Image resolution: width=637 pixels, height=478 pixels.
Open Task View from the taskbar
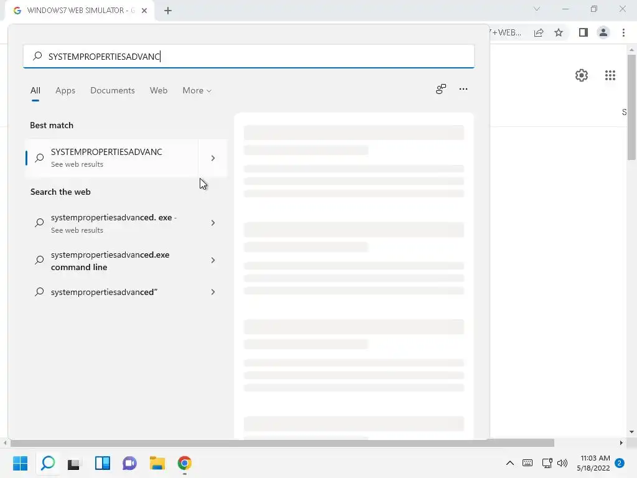tap(74, 463)
